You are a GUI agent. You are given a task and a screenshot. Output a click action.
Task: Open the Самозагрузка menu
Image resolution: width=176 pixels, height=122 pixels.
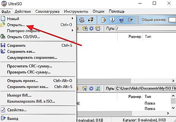tap(47, 11)
